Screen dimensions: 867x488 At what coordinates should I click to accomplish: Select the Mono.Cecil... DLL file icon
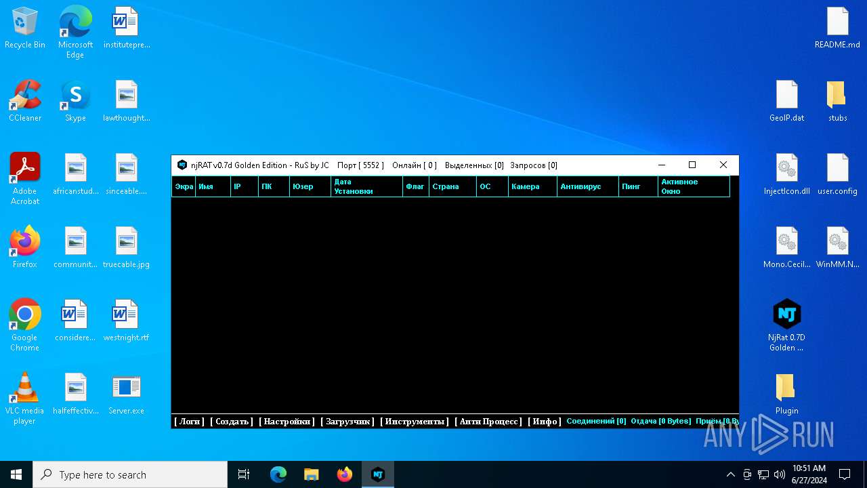(x=787, y=248)
